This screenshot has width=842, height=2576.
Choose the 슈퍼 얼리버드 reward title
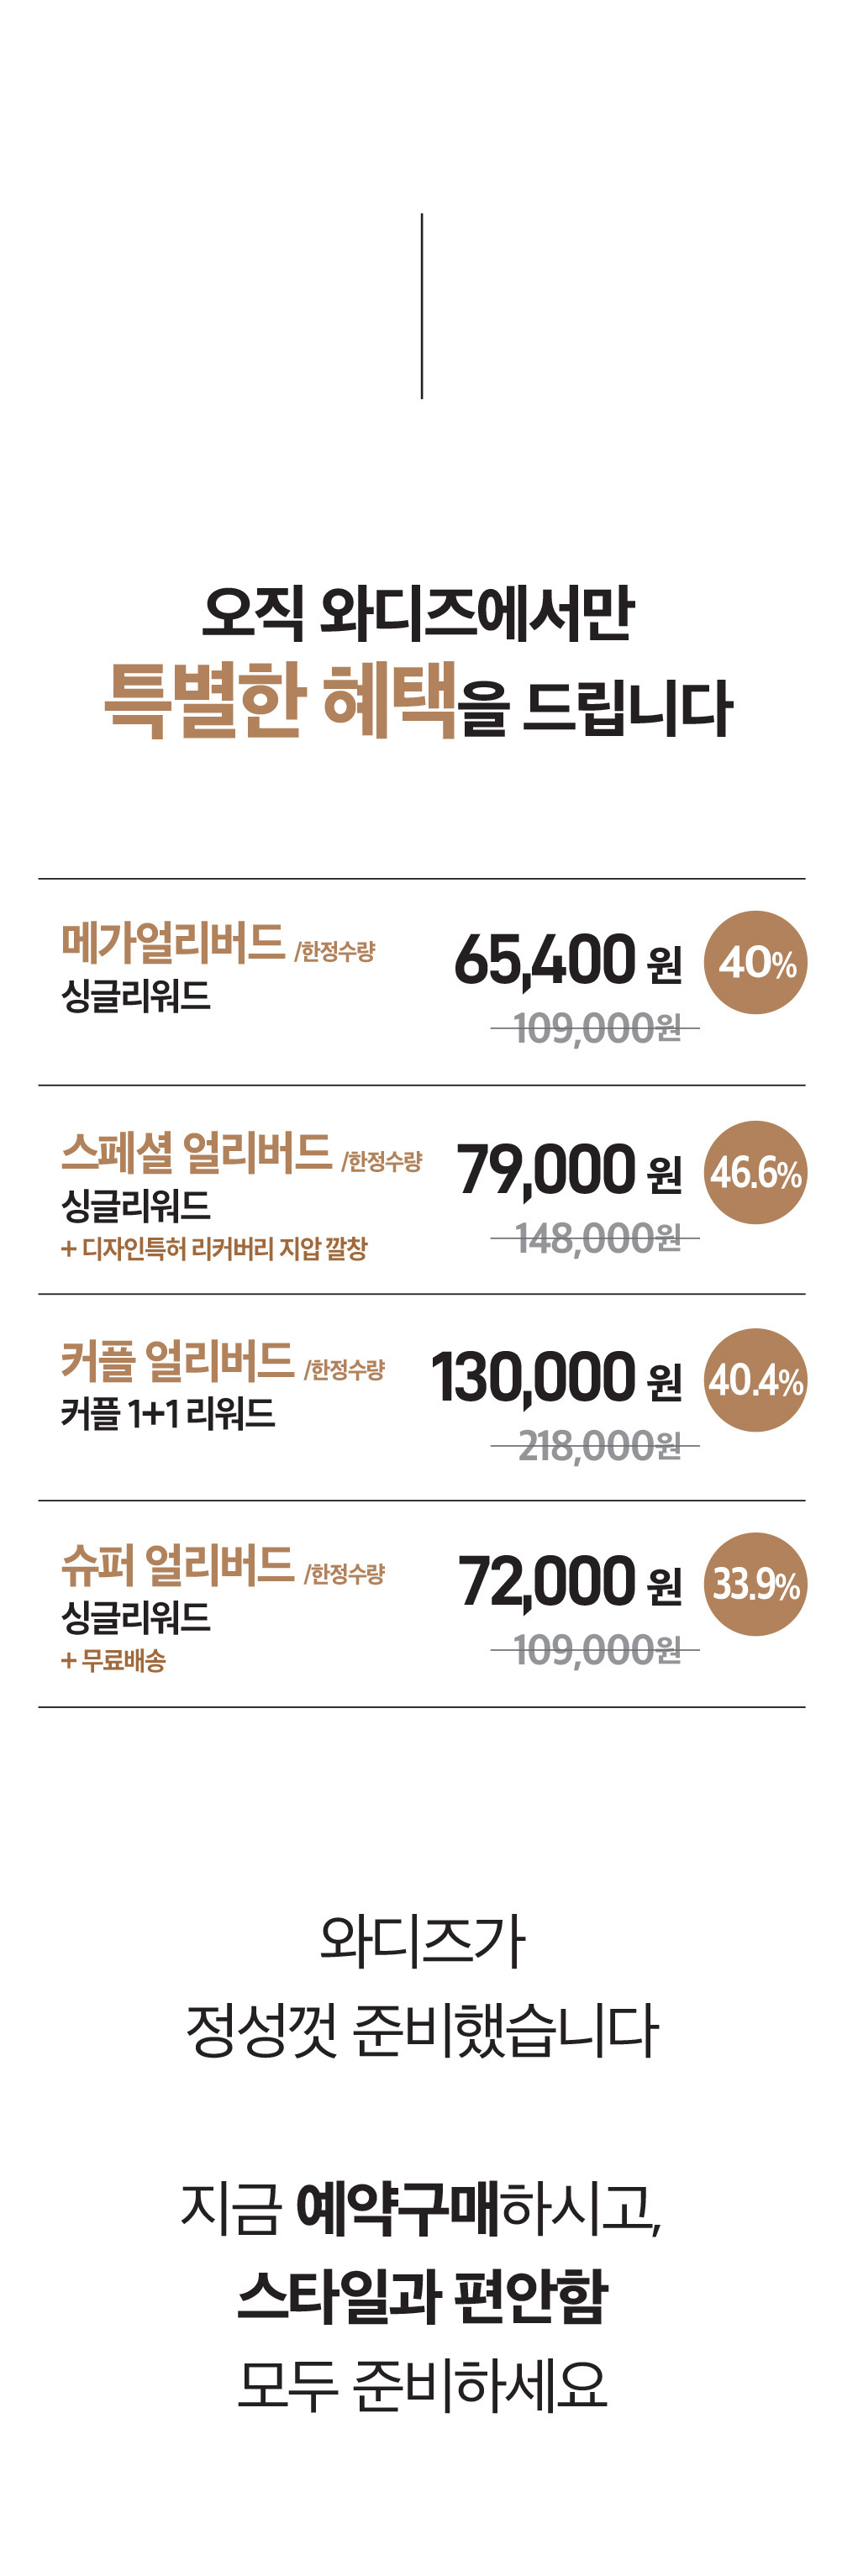click(177, 1565)
